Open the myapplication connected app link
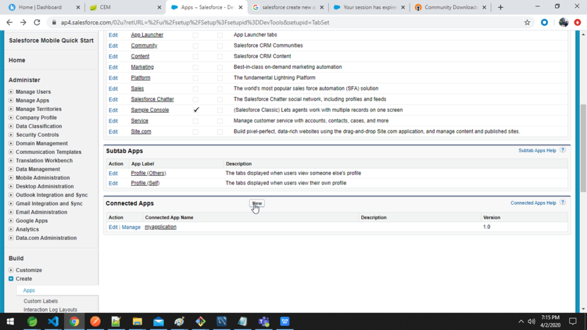The height and width of the screenshot is (330, 587). point(161,227)
